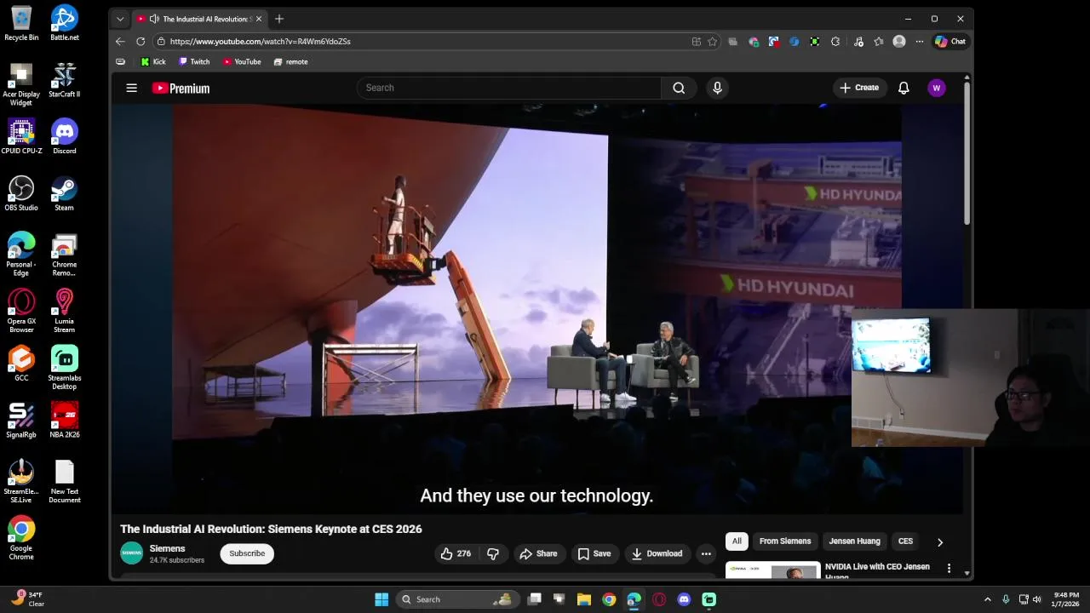Select the Steam desktop shortcut
This screenshot has height=613, width=1090.
pos(65,193)
